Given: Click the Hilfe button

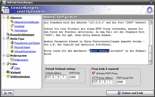Looking at the screenshot, I should coord(8,93).
